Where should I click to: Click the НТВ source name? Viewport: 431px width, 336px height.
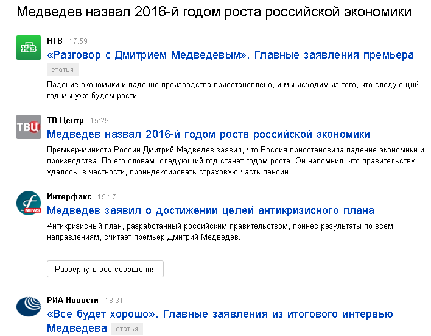point(55,41)
